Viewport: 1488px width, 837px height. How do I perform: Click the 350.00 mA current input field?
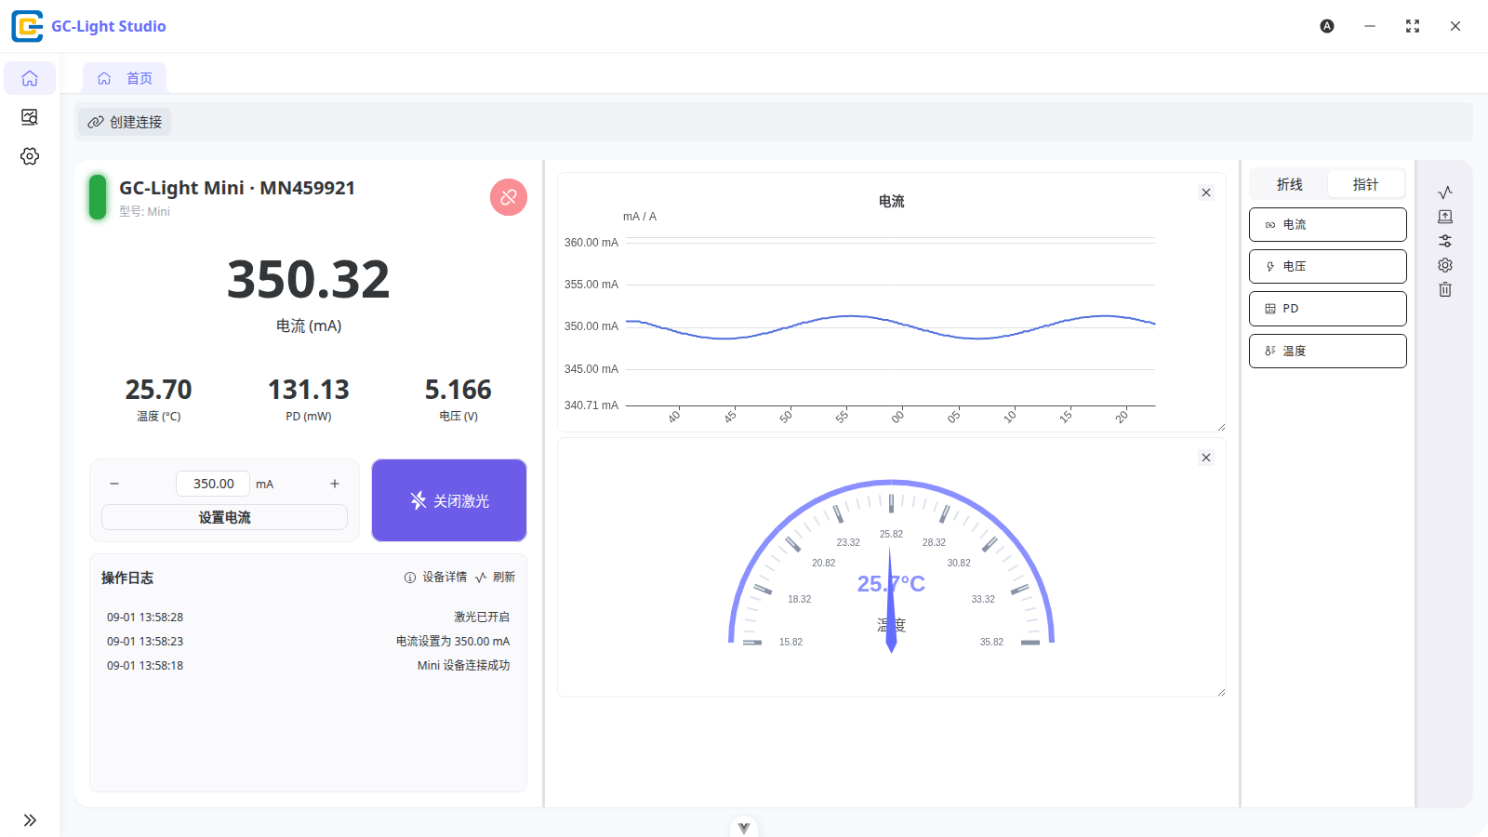tap(213, 484)
